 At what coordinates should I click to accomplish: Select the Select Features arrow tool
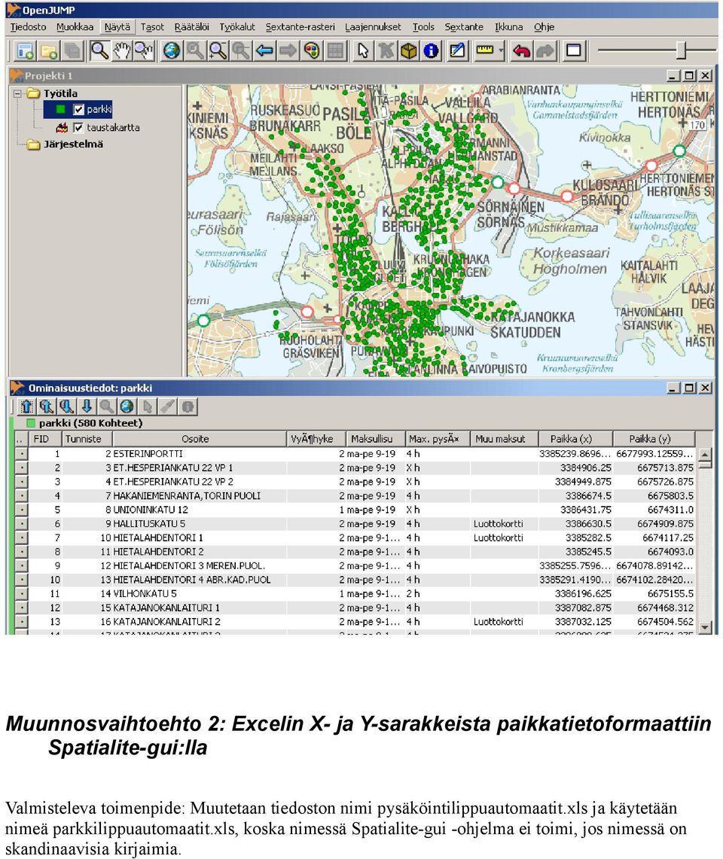click(362, 51)
